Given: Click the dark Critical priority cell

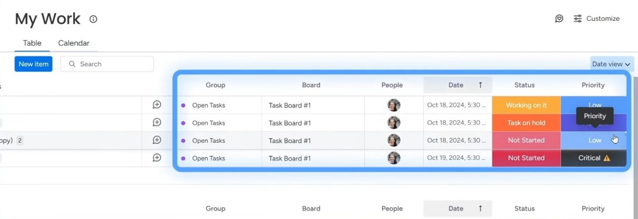Looking at the screenshot, I should (x=589, y=158).
